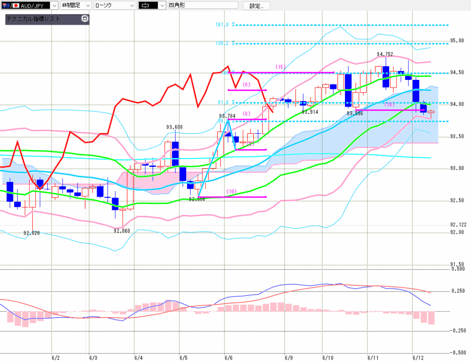This screenshot has height=362, width=471.
Task: Click the magenta (15) line label
Action: [281, 67]
